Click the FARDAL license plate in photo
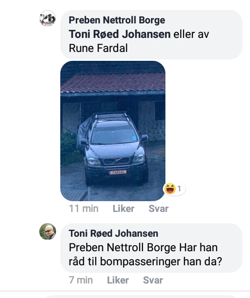Viewport: 250px width, 298px height. [x=117, y=172]
